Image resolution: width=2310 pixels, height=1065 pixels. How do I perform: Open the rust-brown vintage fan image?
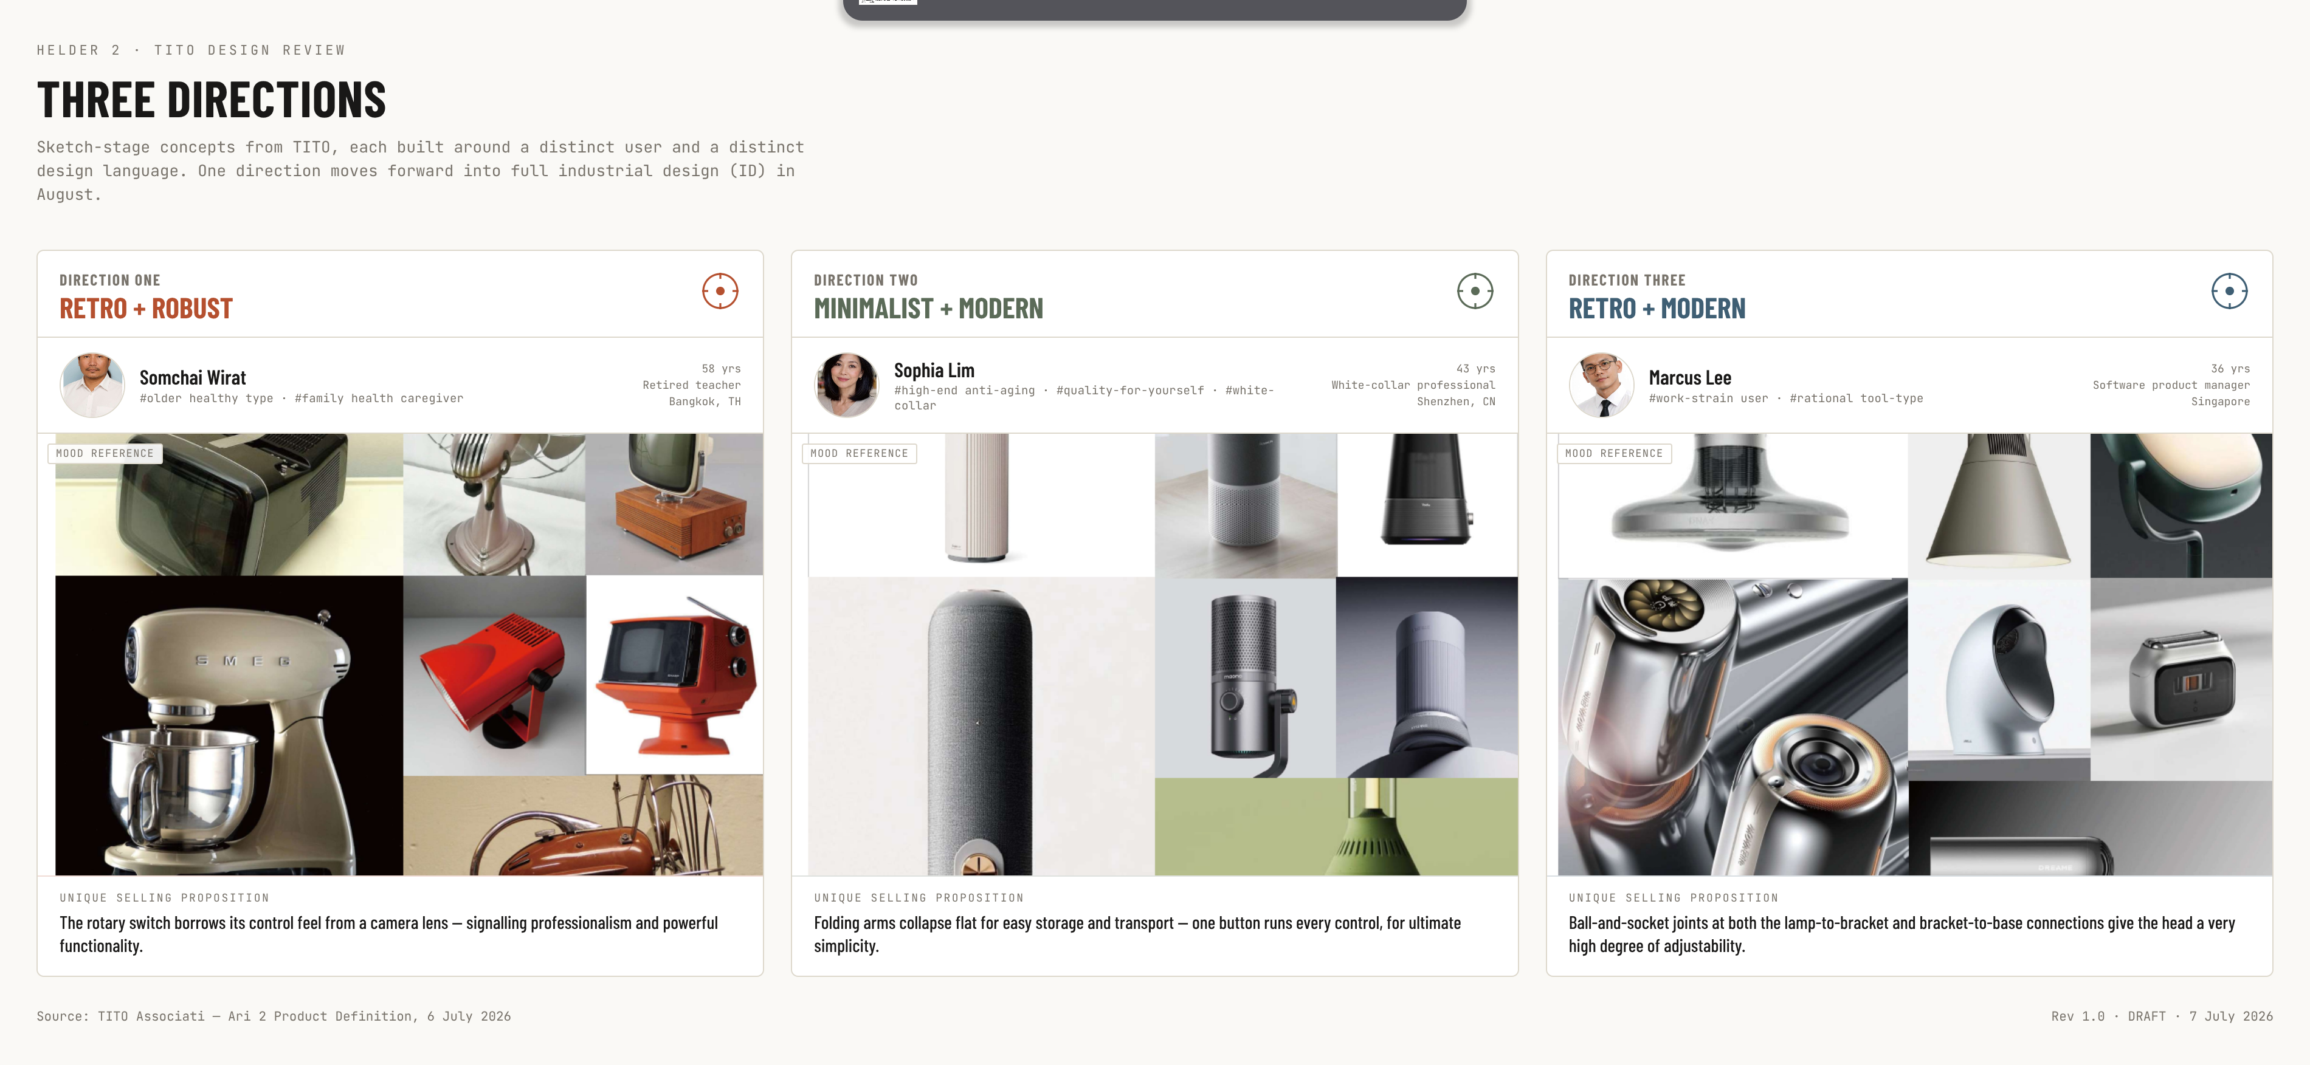(583, 826)
